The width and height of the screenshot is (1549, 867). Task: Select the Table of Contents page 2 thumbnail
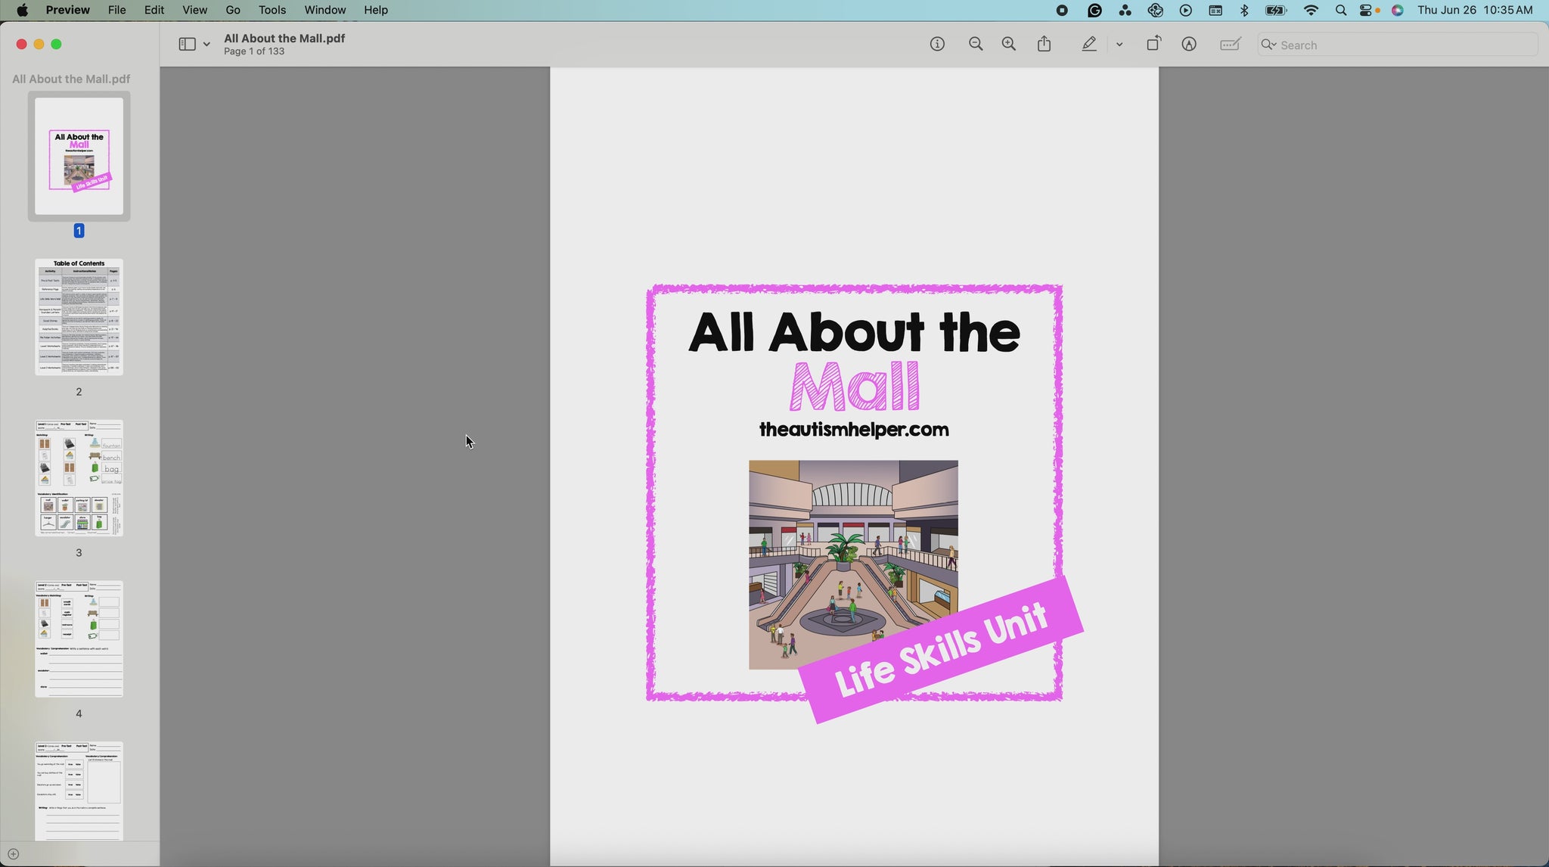[79, 317]
